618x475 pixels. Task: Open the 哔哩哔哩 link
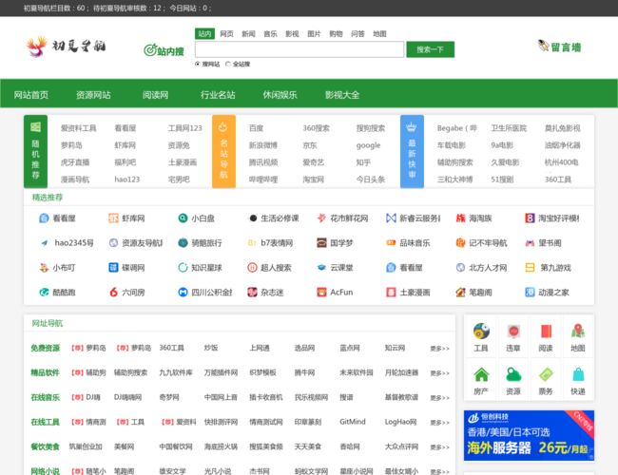coord(263,180)
